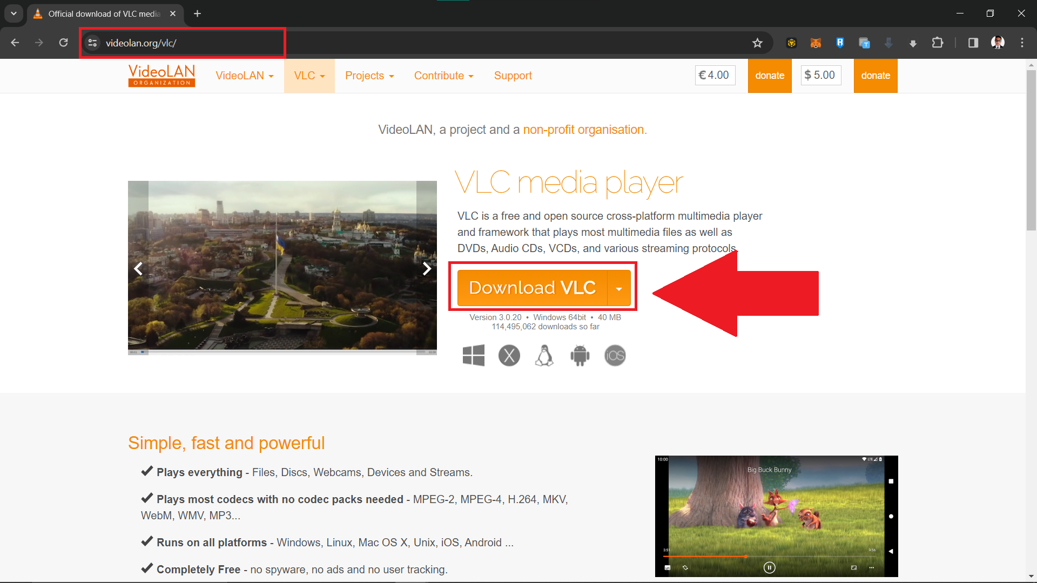Click the Linux penguin platform icon
This screenshot has height=583, width=1037.
pyautogui.click(x=544, y=355)
